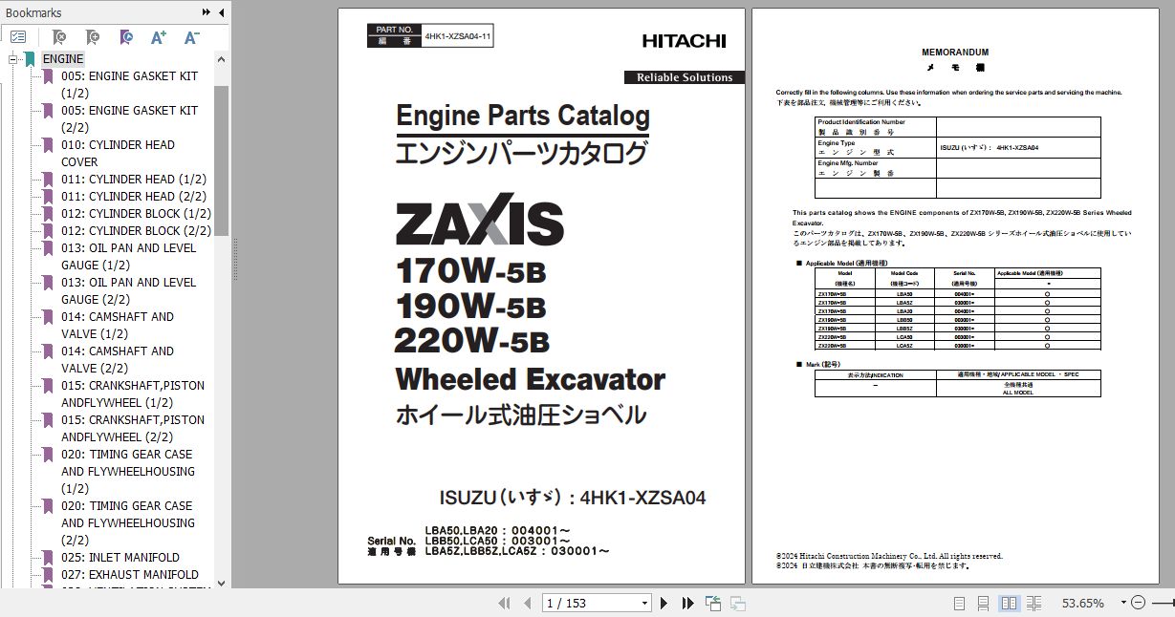Image resolution: width=1175 pixels, height=617 pixels.
Task: Click the 53.65% zoom value field
Action: point(1082,603)
